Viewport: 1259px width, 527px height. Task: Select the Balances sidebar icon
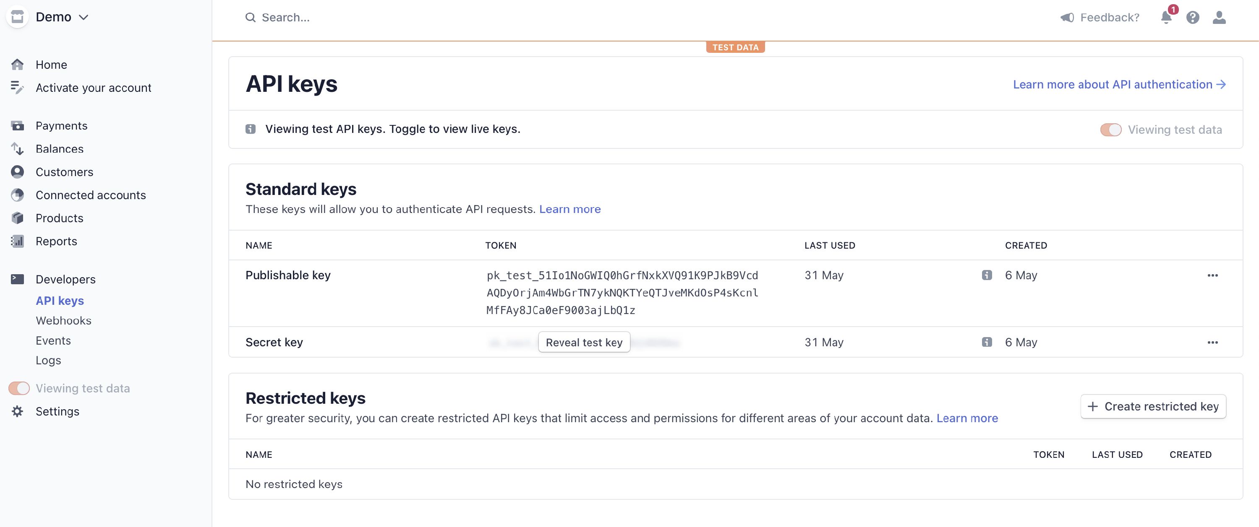tap(17, 148)
